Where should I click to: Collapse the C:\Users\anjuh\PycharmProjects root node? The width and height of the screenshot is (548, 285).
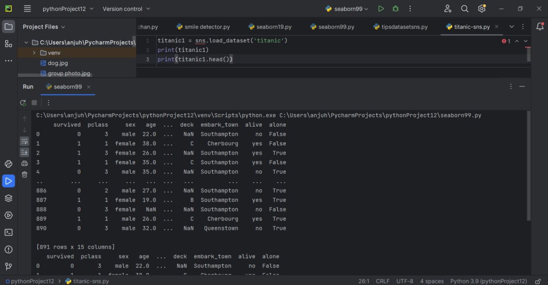click(26, 42)
